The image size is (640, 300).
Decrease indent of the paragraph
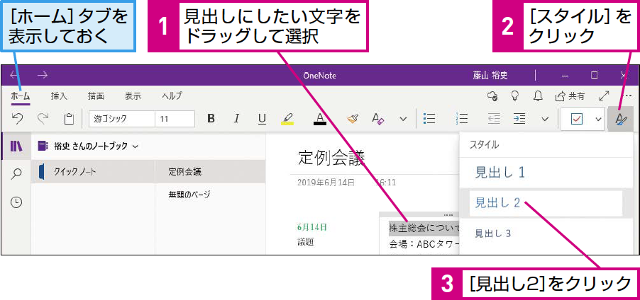click(x=495, y=118)
